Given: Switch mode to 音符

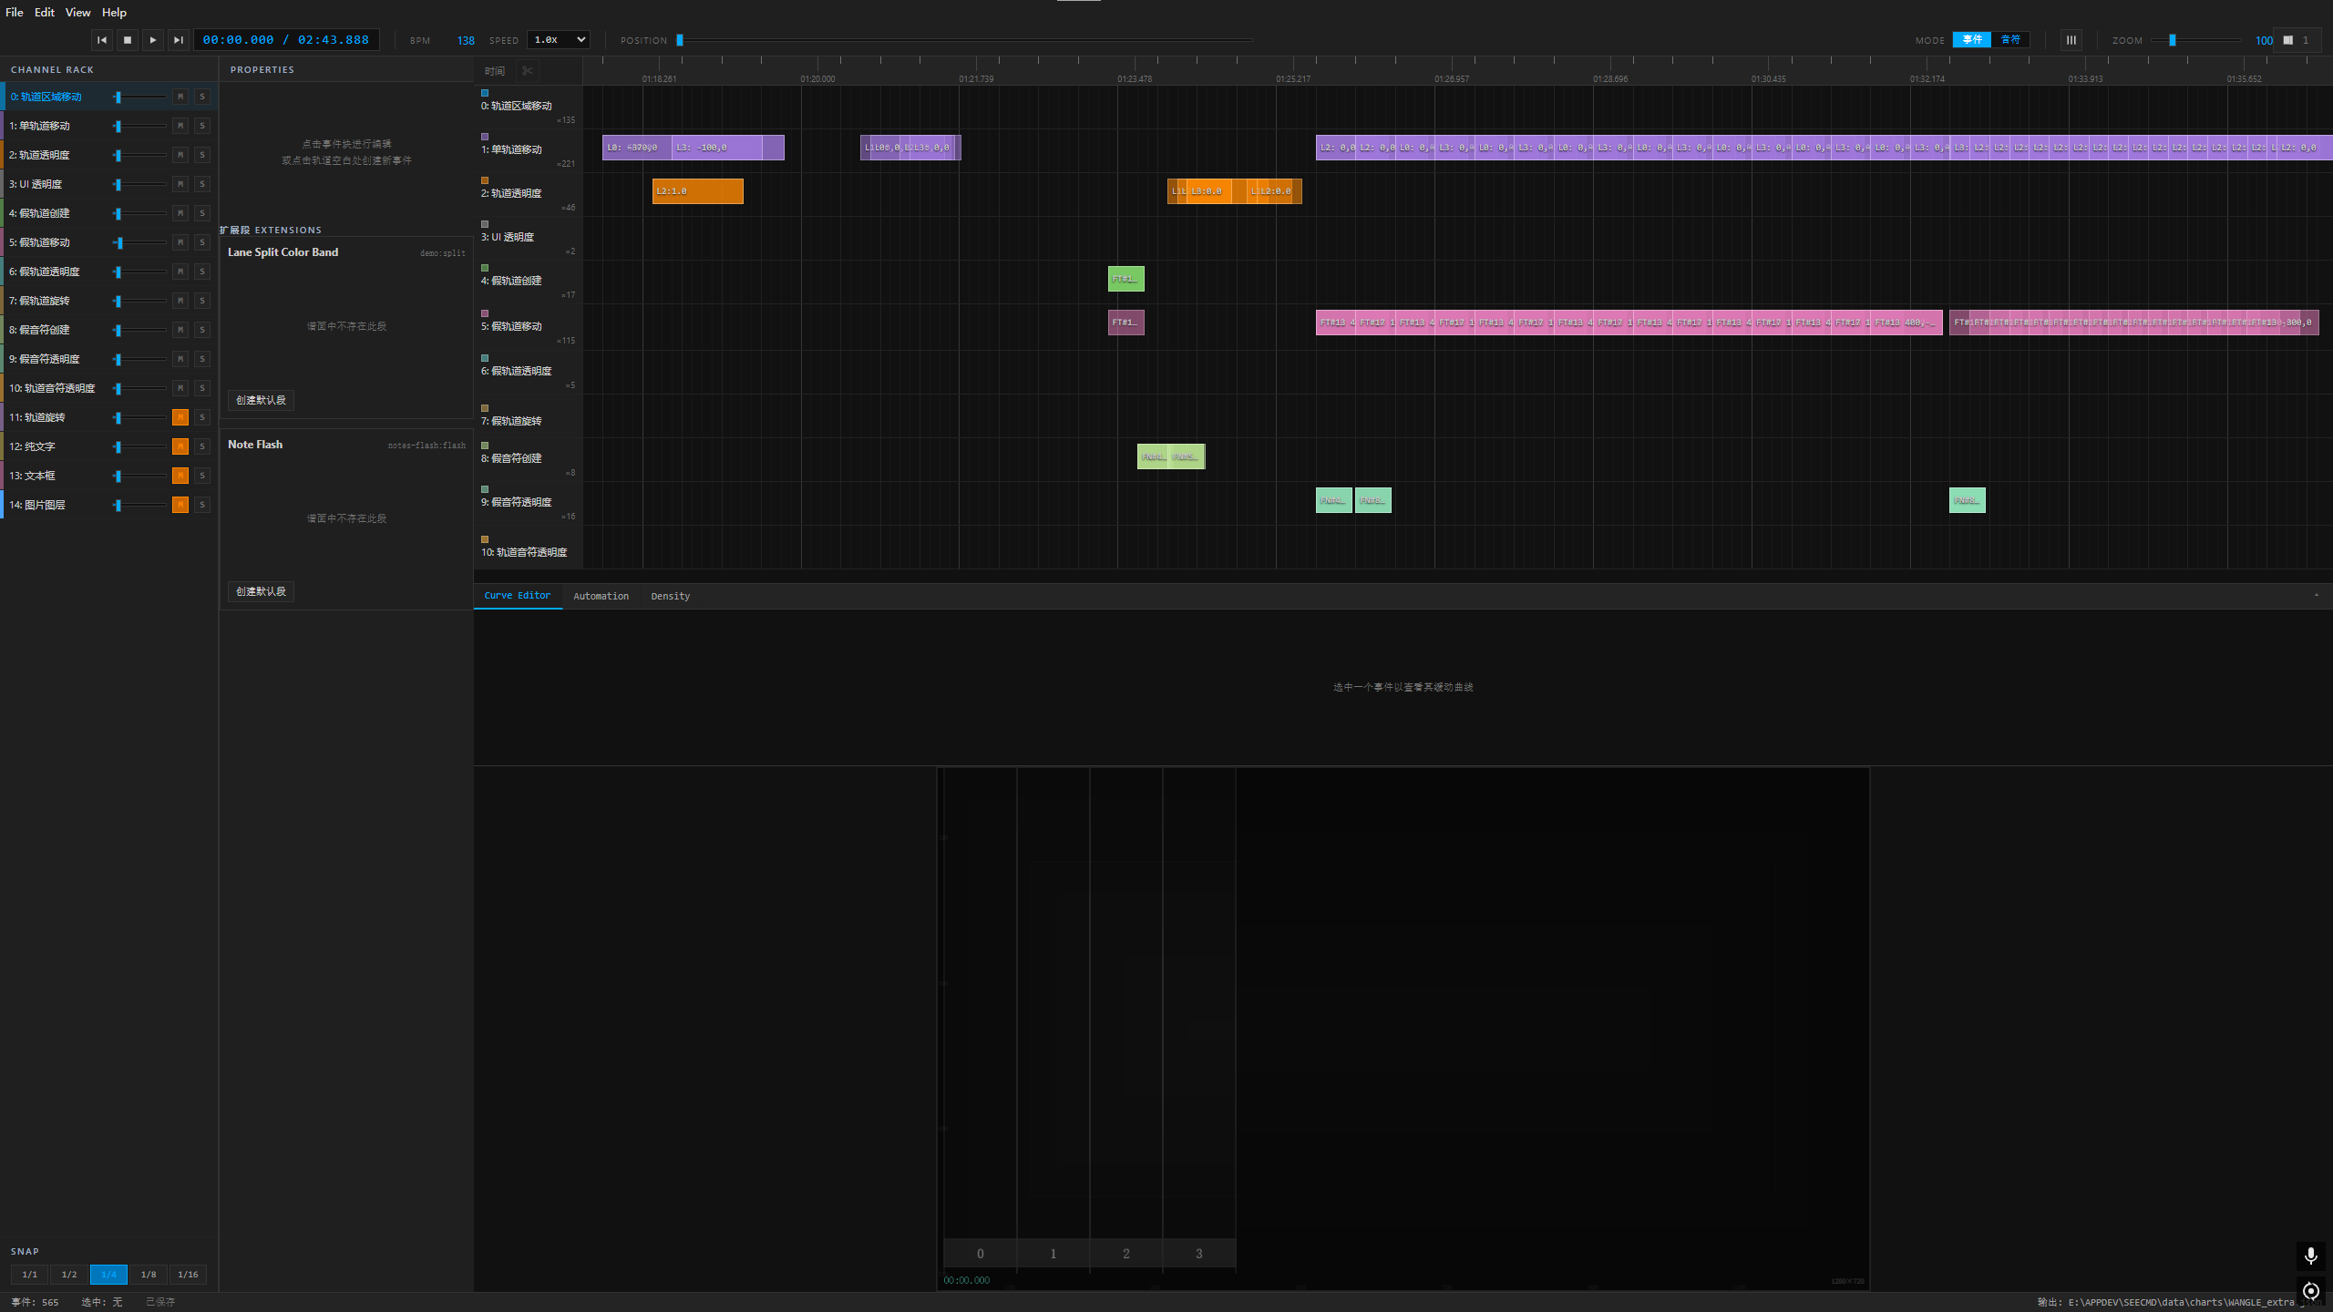Looking at the screenshot, I should click(2010, 40).
